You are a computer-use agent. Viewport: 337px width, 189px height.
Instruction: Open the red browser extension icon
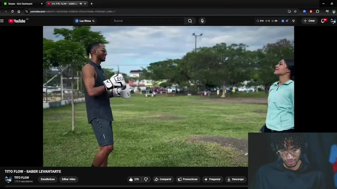pyautogui.click(x=311, y=11)
